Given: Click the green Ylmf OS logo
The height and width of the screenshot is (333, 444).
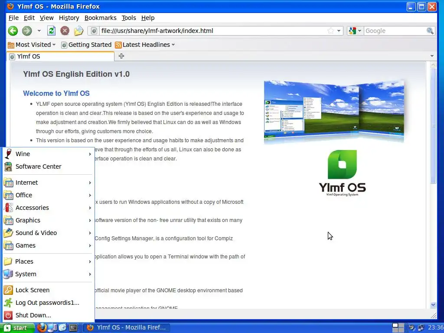Looking at the screenshot, I should 343,173.
